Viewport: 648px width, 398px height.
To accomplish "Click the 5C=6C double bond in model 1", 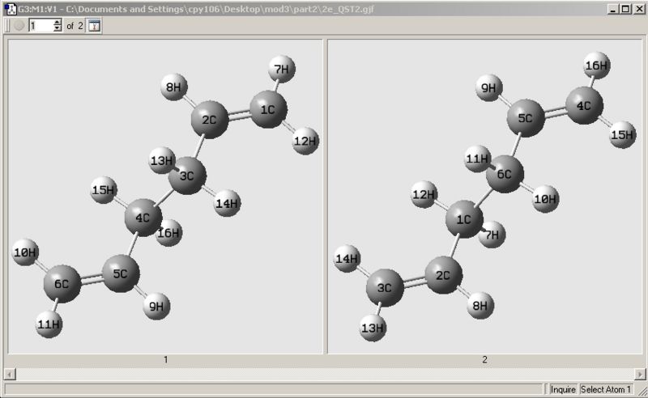I will point(92,279).
